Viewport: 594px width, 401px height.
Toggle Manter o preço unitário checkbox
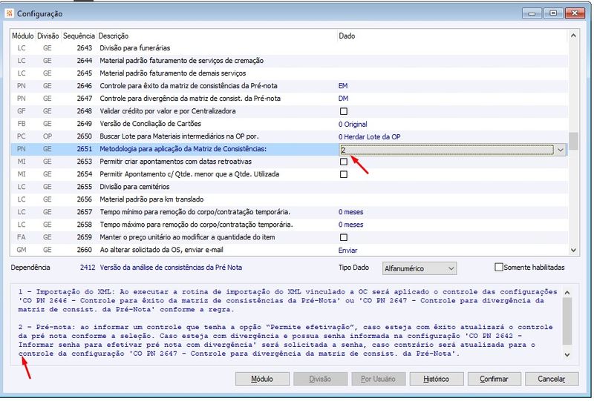point(344,237)
